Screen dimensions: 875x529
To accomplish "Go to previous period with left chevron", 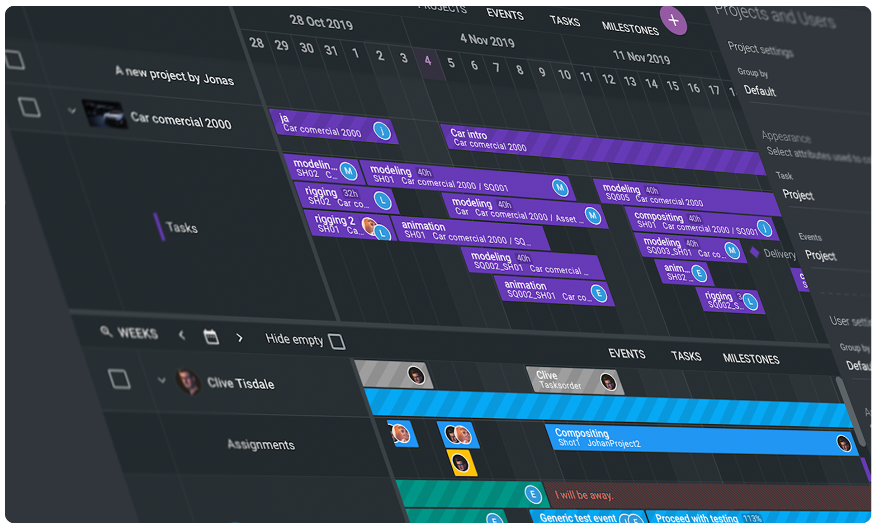I will (182, 335).
